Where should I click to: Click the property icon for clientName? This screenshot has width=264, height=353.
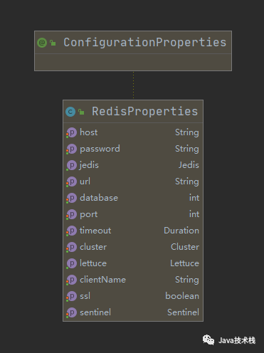pos(71,280)
